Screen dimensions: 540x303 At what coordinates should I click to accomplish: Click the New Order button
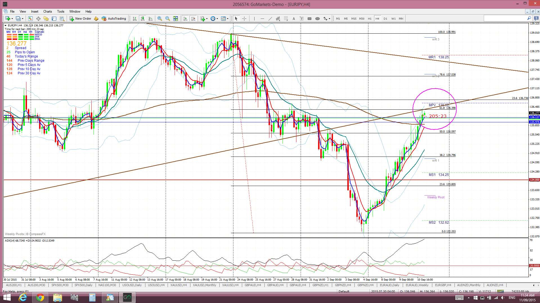[x=80, y=19]
